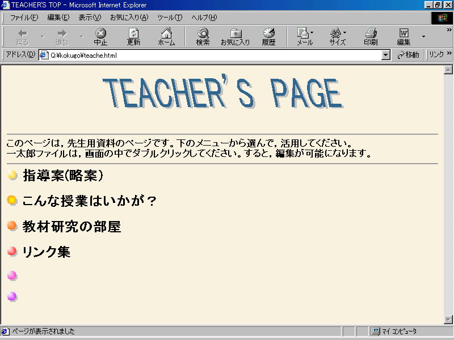Image resolution: width=454 pixels, height=340 pixels.
Task: Click the scrollbar up arrow
Action: [x=448, y=70]
